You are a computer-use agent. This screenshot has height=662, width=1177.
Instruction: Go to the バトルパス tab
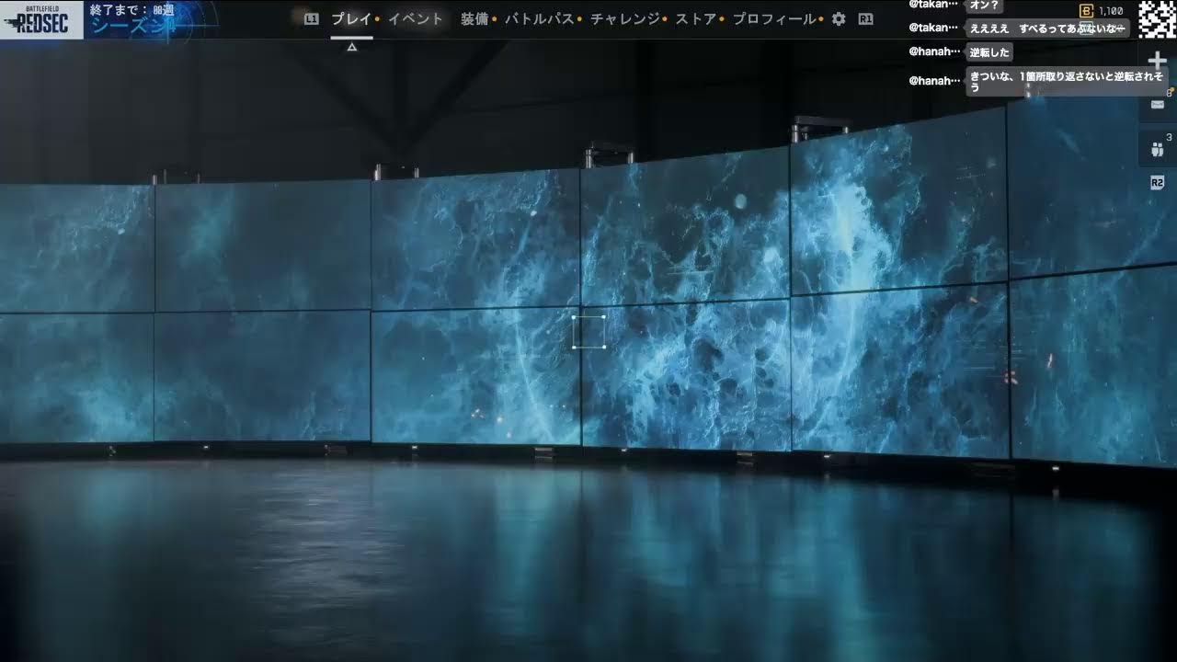tap(539, 18)
